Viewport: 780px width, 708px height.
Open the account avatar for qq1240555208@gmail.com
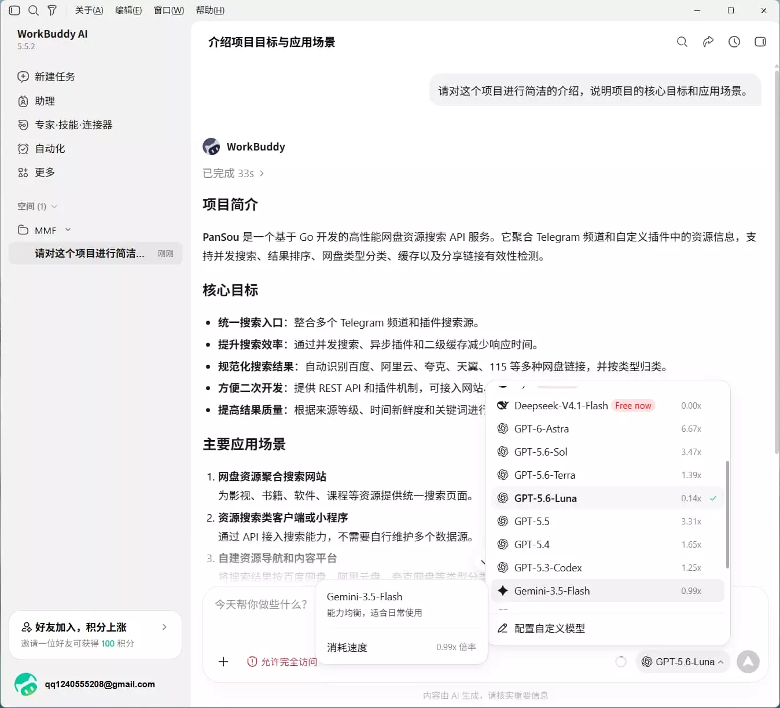coord(26,684)
